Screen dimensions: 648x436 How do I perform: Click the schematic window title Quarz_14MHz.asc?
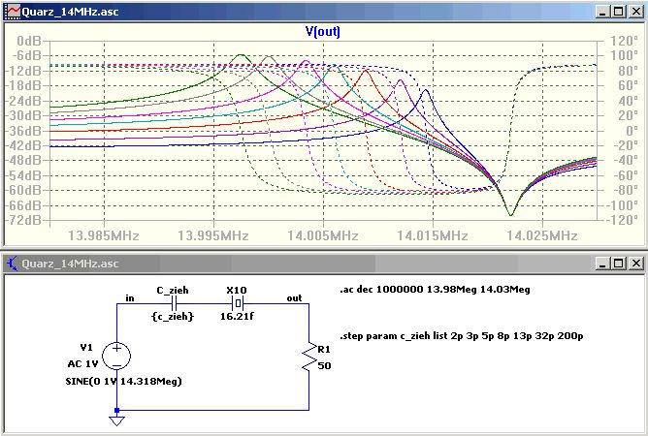pos(70,264)
